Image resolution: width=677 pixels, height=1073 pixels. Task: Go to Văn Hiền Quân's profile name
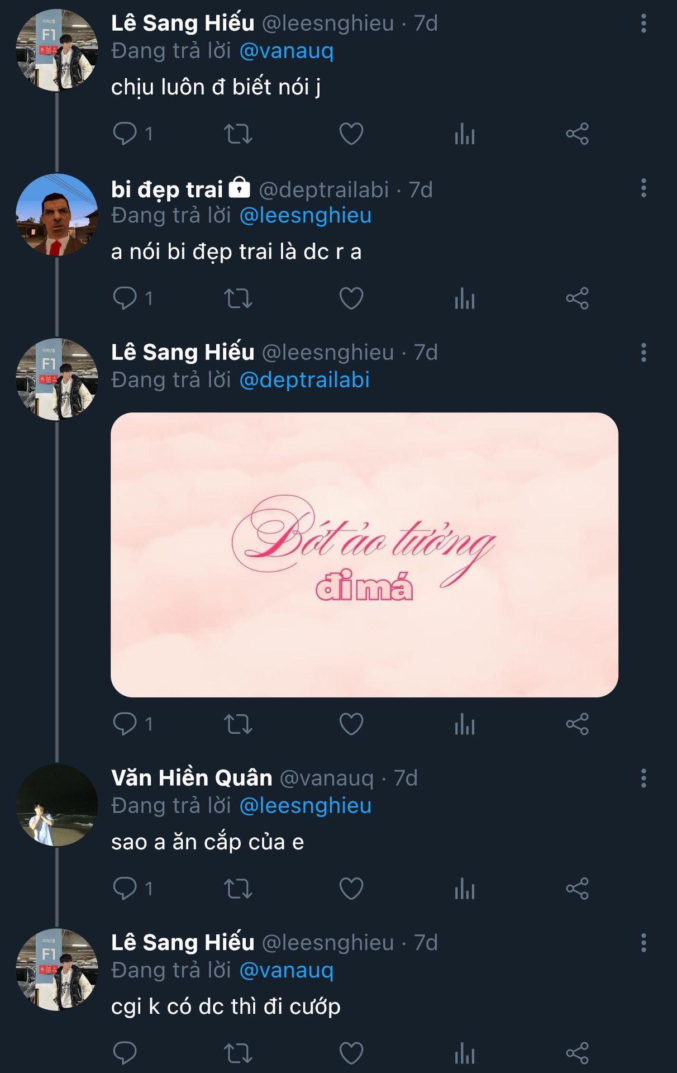point(192,778)
